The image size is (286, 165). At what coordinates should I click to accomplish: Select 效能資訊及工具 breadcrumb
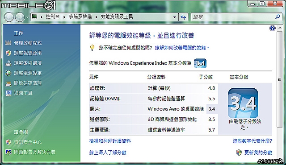117,17
